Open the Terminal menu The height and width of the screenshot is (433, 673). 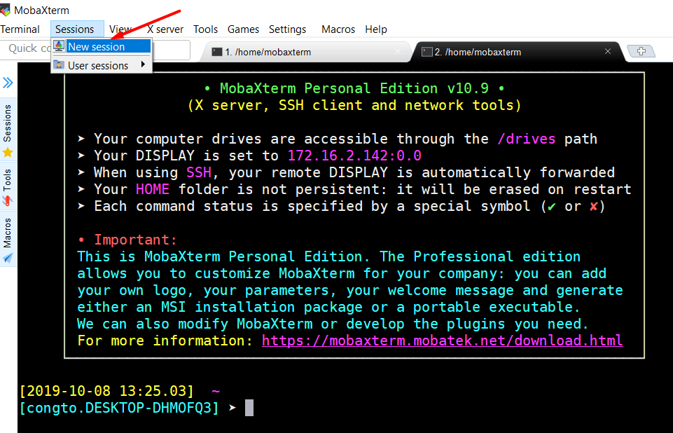click(x=20, y=29)
